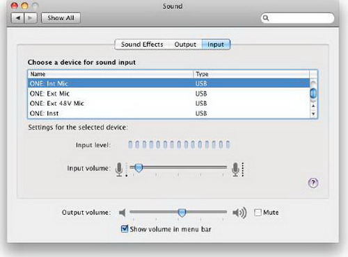Click the Output volume slider knob
The width and height of the screenshot is (348, 257).
(x=182, y=213)
